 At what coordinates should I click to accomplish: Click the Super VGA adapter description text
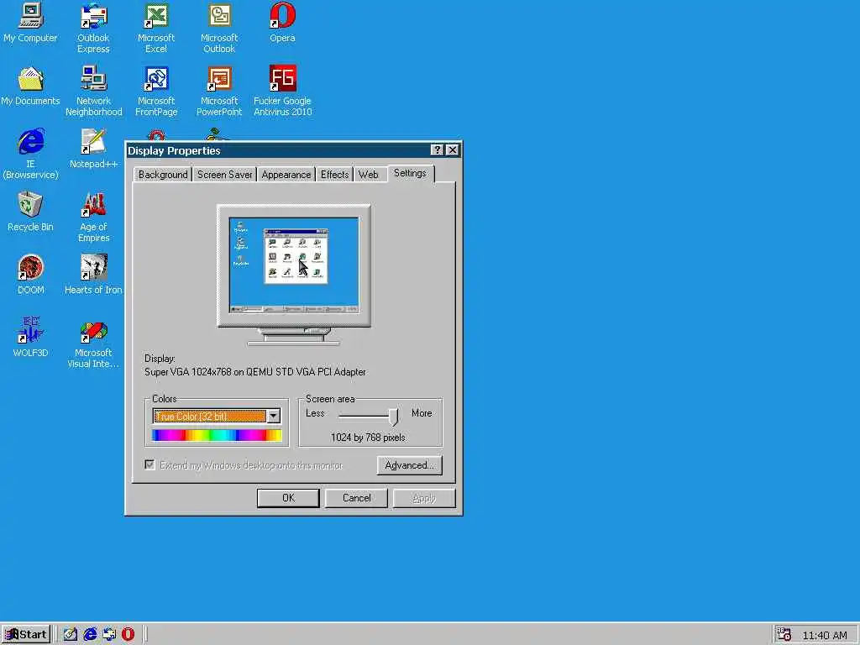coord(255,372)
